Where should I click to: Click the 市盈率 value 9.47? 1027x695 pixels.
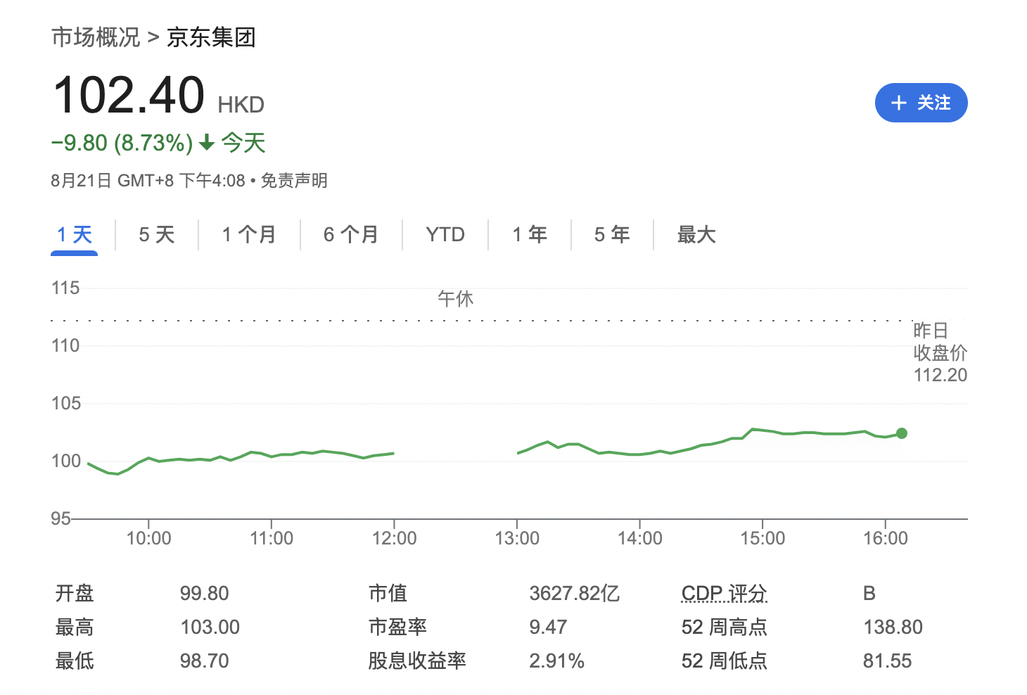(549, 627)
